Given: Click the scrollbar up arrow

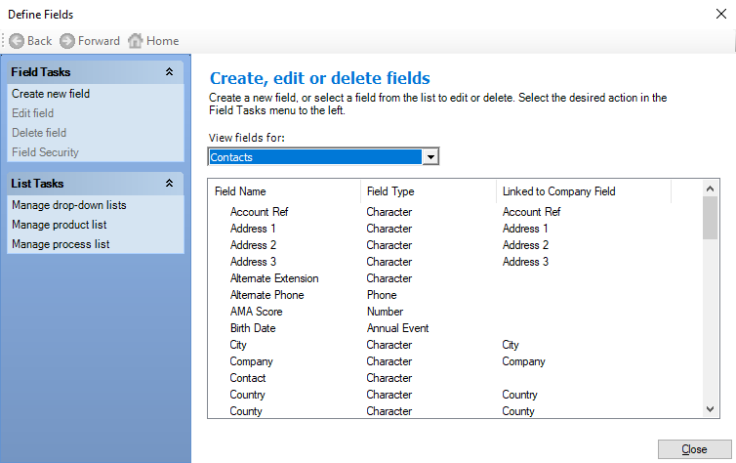Looking at the screenshot, I should click(x=710, y=189).
